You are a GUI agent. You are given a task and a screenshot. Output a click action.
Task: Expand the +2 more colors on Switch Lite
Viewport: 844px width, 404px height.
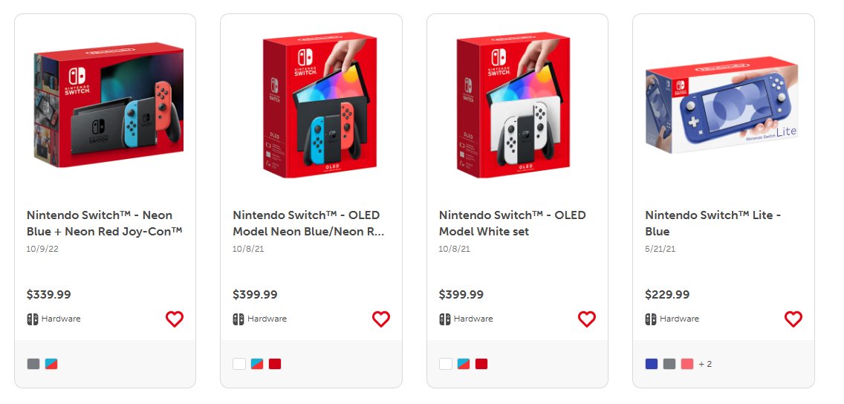coord(705,364)
